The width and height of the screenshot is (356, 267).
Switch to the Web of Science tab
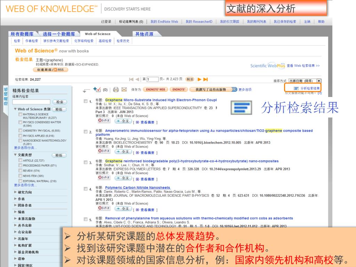(x=98, y=34)
